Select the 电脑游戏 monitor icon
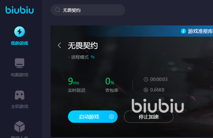The image size is (213, 138). (20, 63)
